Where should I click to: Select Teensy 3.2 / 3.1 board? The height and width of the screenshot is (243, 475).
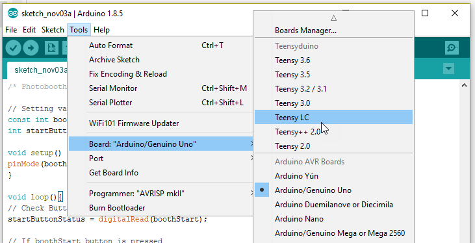pos(333,89)
